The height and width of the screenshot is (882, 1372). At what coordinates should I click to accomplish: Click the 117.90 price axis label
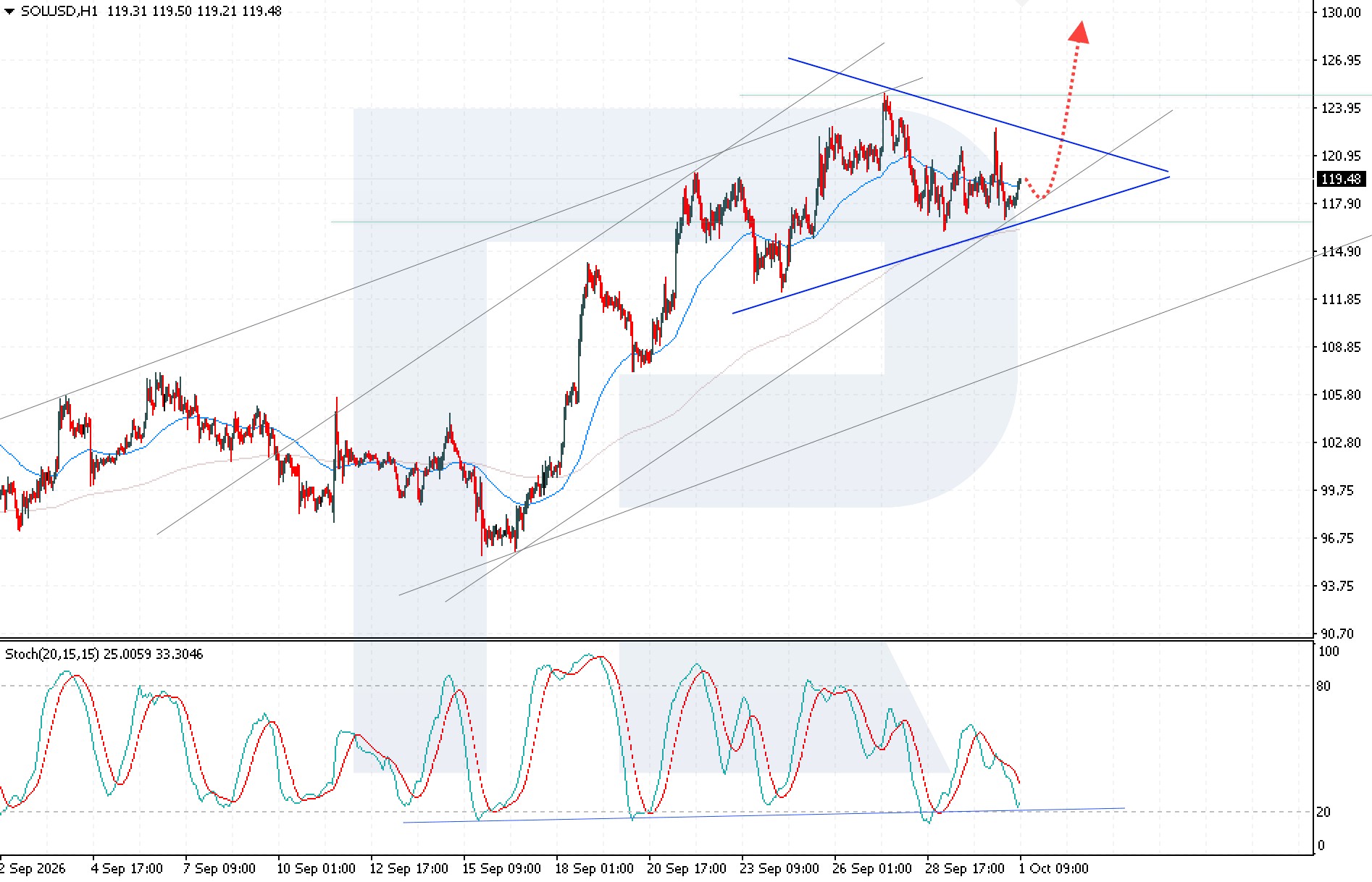(1341, 203)
